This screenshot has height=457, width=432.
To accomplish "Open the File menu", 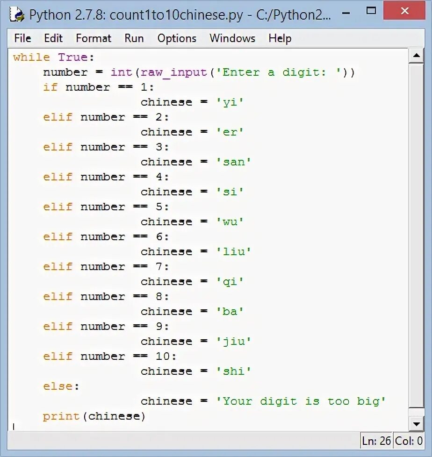I will [22, 38].
